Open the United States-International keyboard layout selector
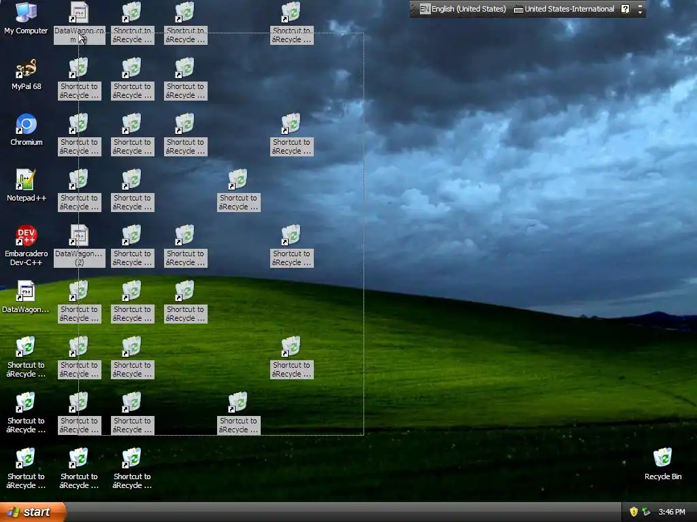 pos(564,9)
